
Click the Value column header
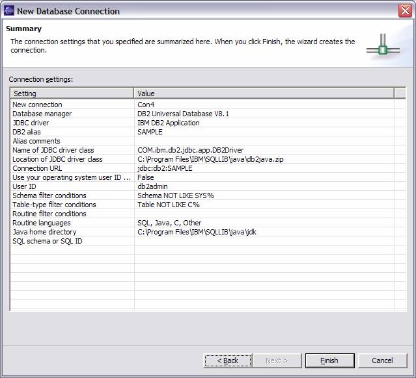[x=264, y=94]
